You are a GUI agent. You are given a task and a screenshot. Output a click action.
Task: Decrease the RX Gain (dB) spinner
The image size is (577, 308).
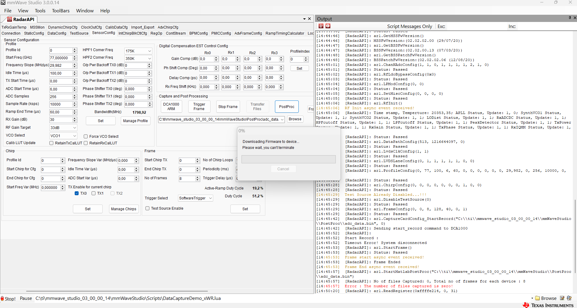[x=75, y=121]
